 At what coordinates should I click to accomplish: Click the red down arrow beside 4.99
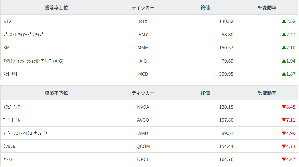coord(284,133)
